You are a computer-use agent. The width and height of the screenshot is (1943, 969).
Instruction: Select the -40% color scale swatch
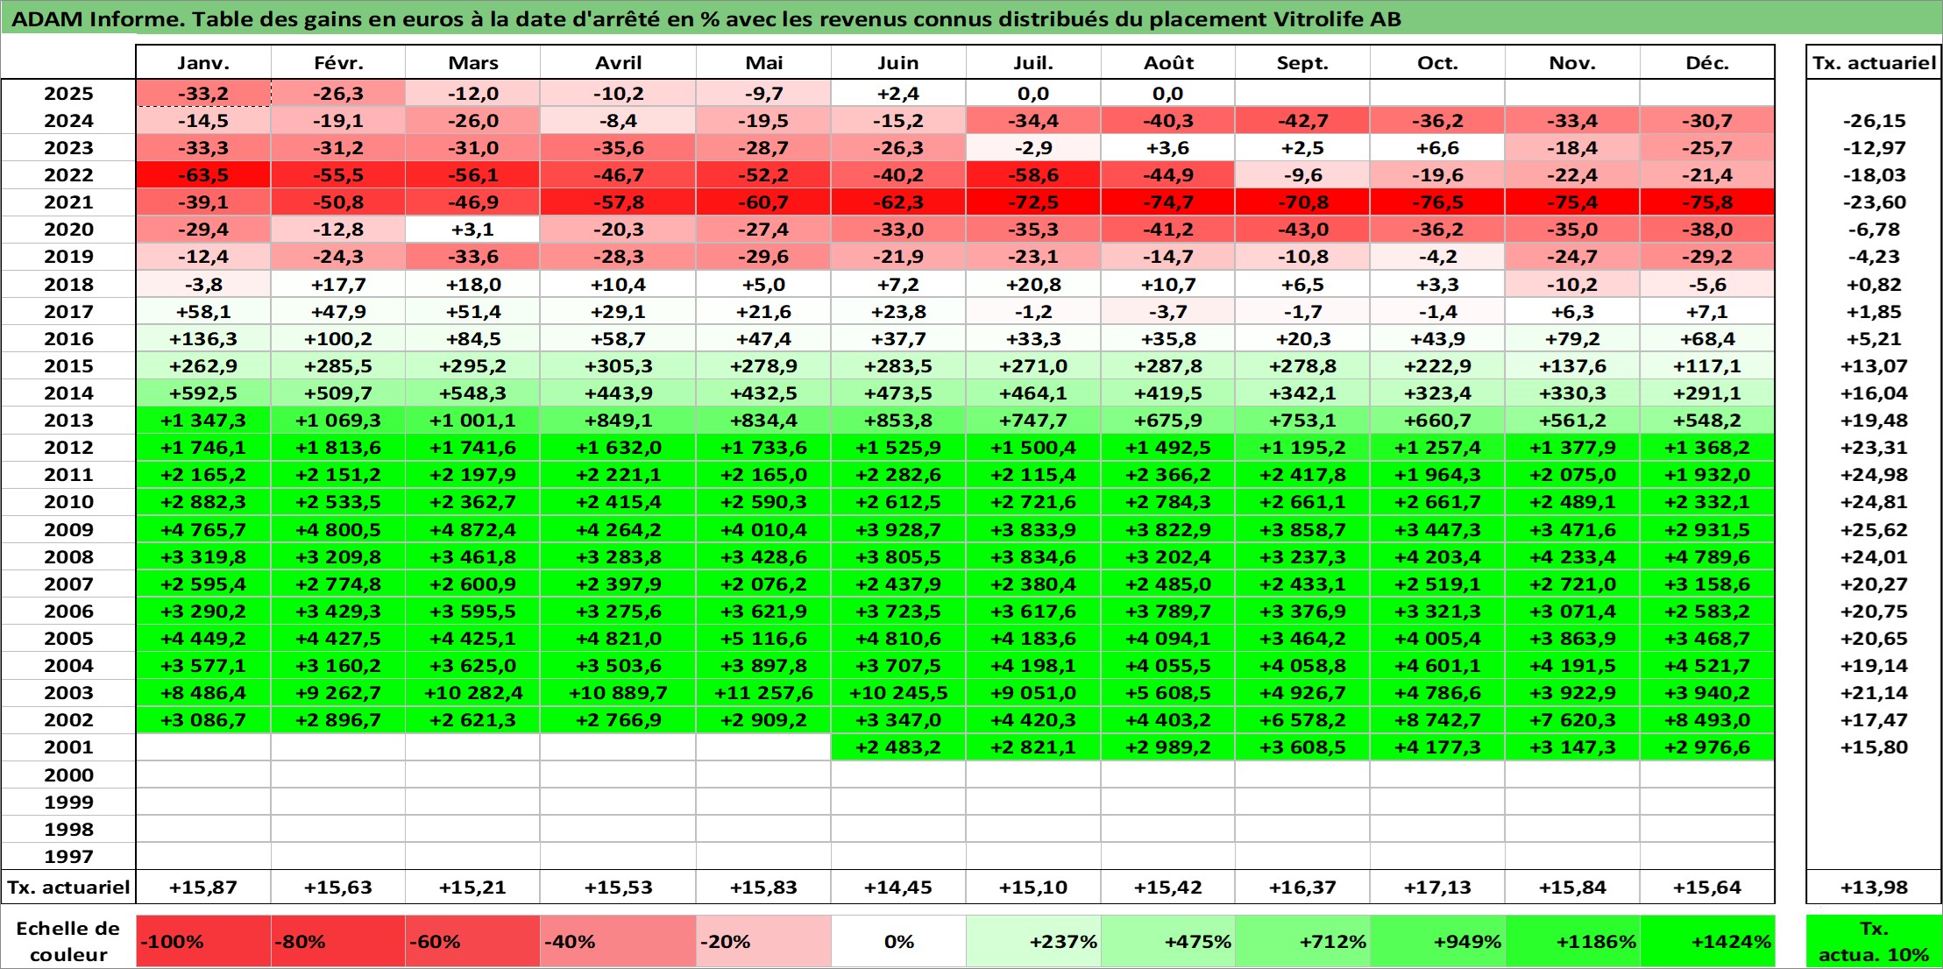(x=618, y=942)
